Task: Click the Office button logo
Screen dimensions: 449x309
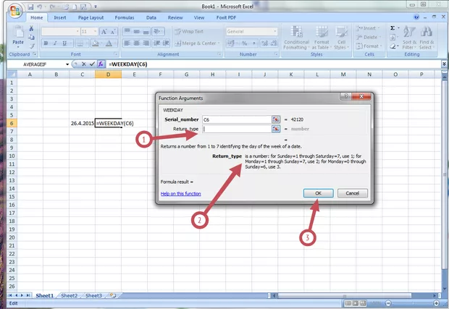Action: (x=15, y=12)
